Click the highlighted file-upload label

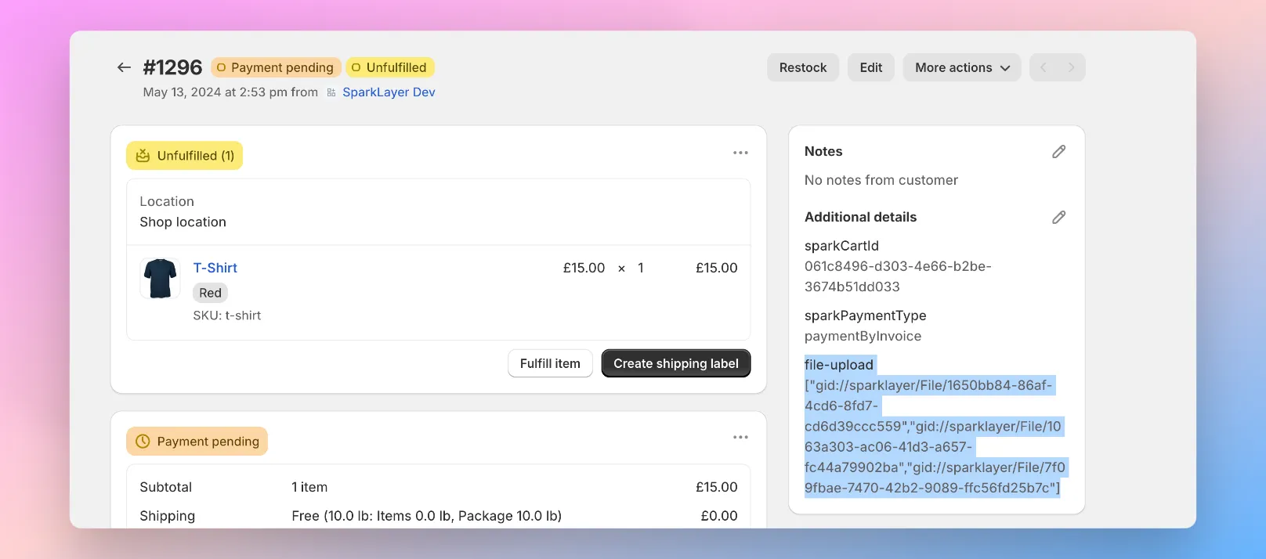pyautogui.click(x=839, y=365)
